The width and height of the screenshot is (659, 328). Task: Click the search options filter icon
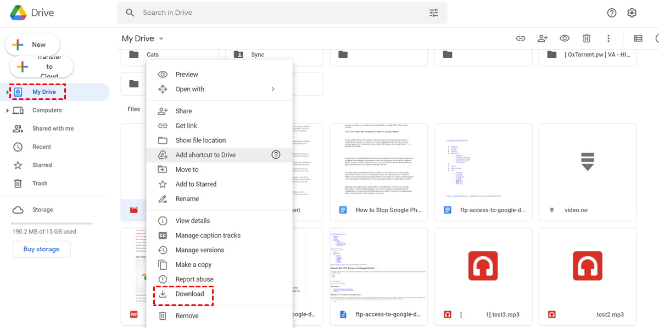click(x=433, y=13)
